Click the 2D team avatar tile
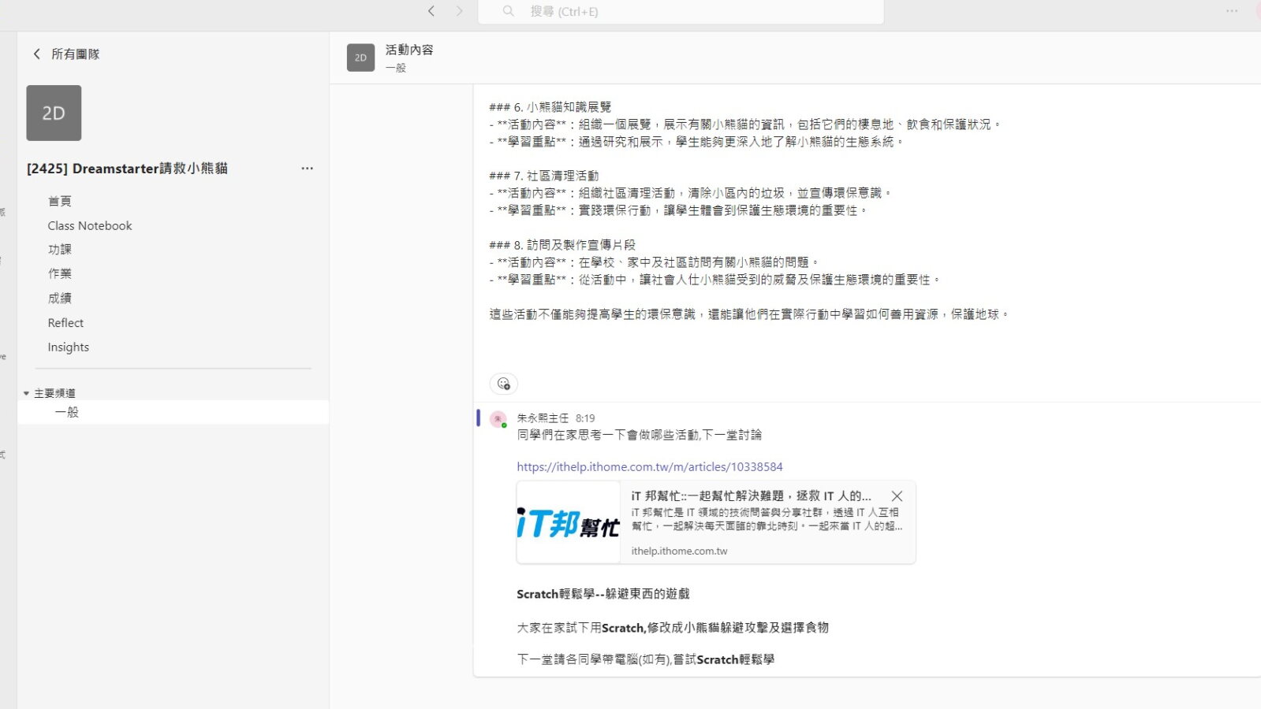Screen dimensions: 1261x709 [x=54, y=113]
